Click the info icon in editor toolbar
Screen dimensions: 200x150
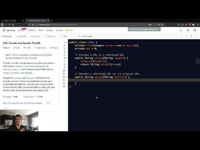(176, 36)
